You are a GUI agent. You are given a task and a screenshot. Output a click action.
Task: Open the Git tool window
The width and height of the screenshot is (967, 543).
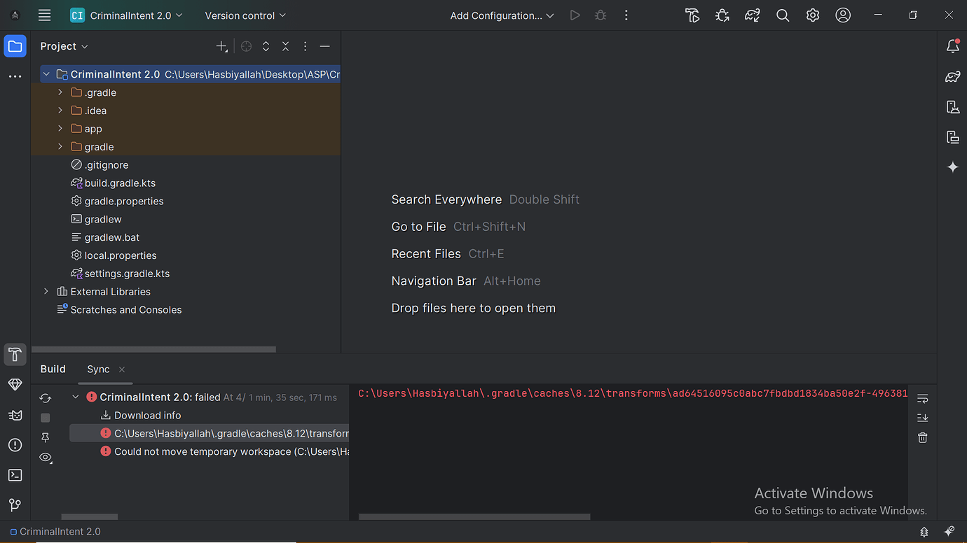point(15,505)
